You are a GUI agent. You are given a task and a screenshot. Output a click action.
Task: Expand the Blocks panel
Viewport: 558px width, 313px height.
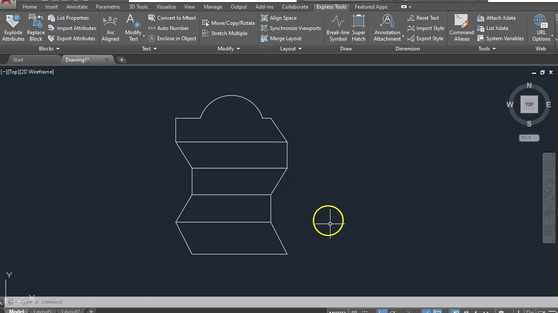pos(49,49)
